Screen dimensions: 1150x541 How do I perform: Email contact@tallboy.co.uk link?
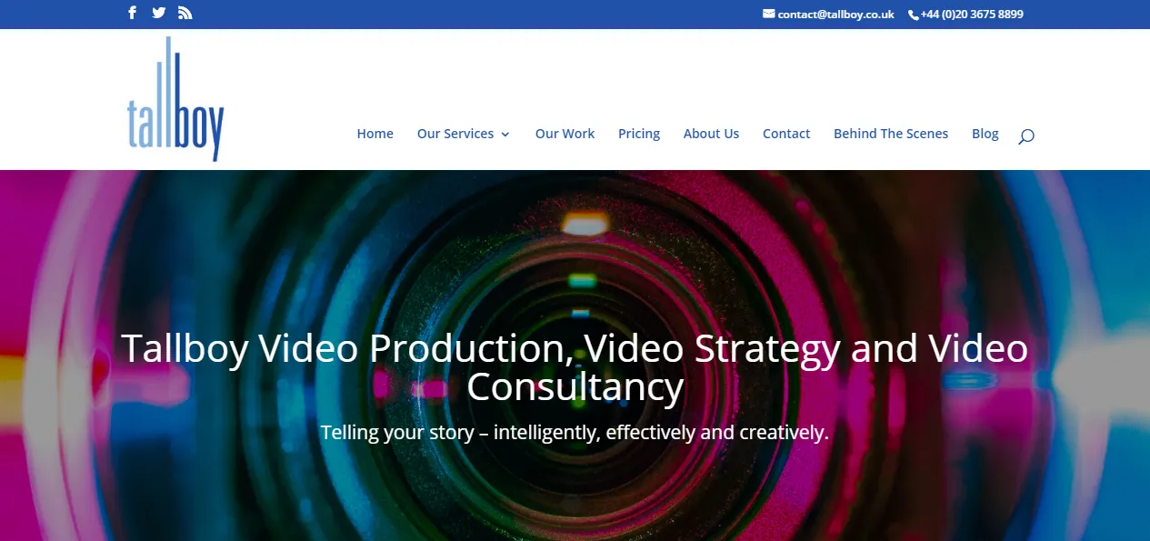coord(835,15)
